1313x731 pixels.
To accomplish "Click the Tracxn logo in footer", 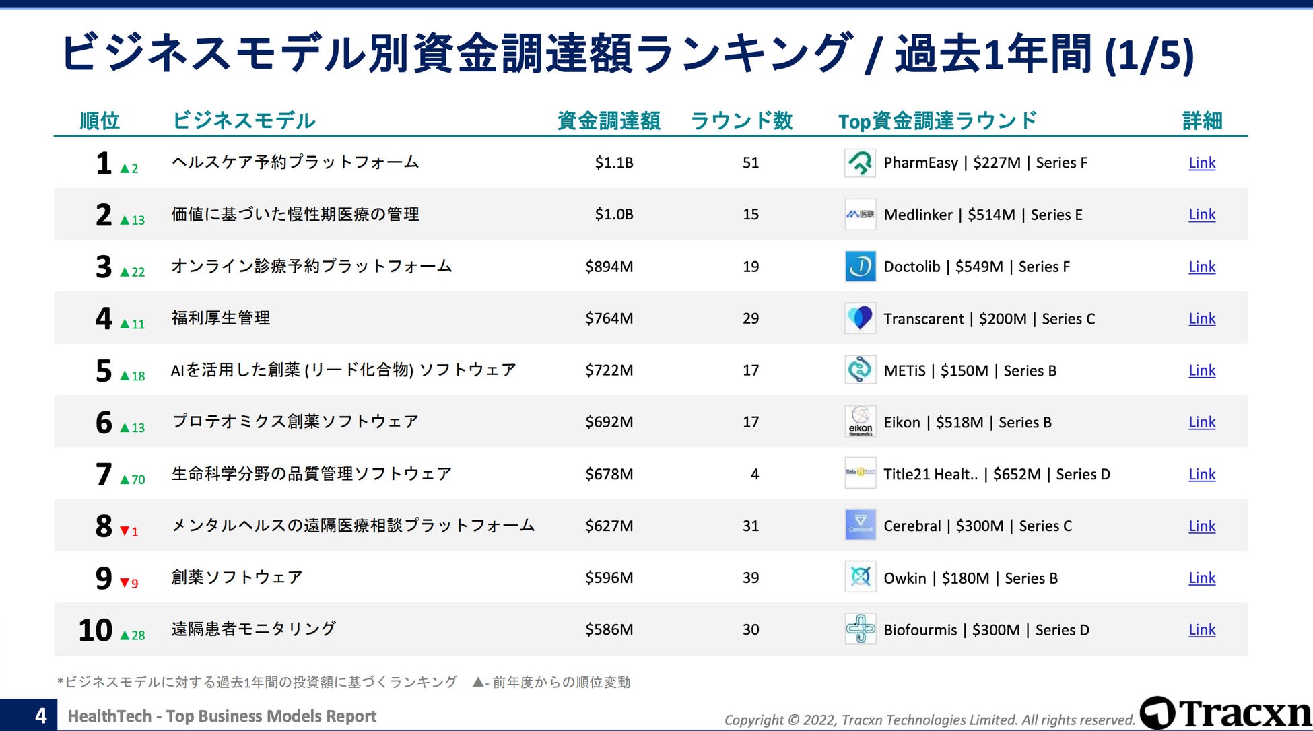I will click(1224, 713).
